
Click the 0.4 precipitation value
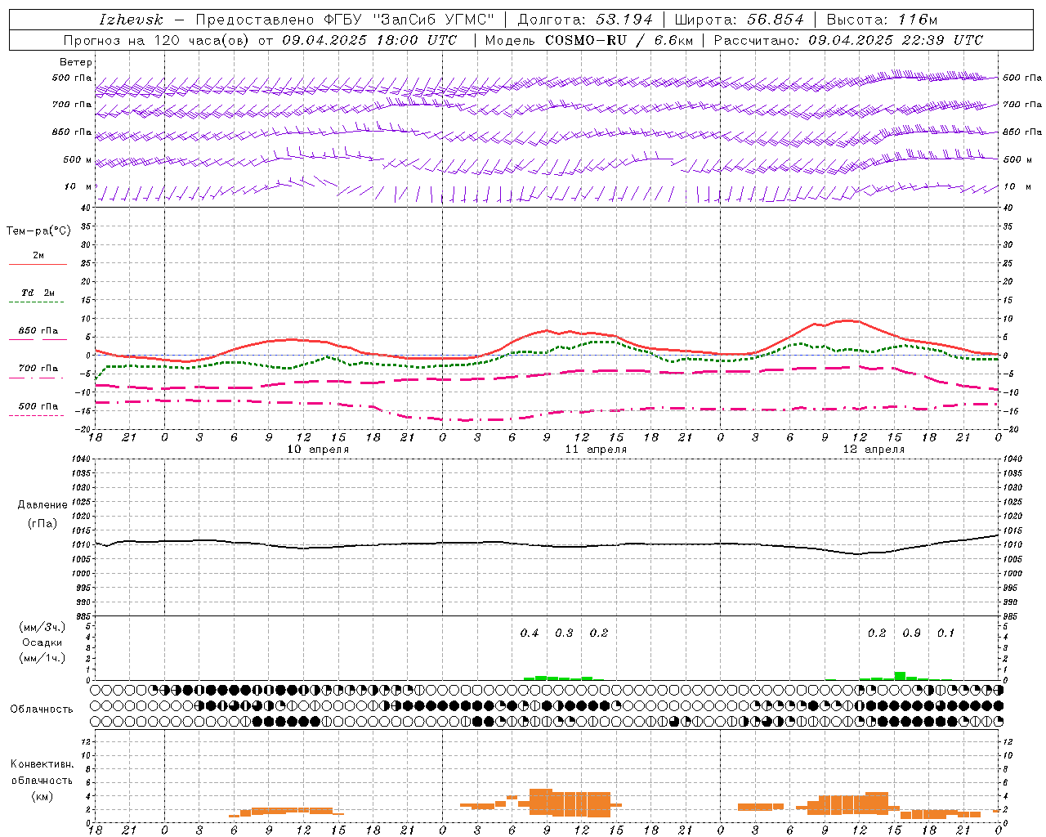530,633
